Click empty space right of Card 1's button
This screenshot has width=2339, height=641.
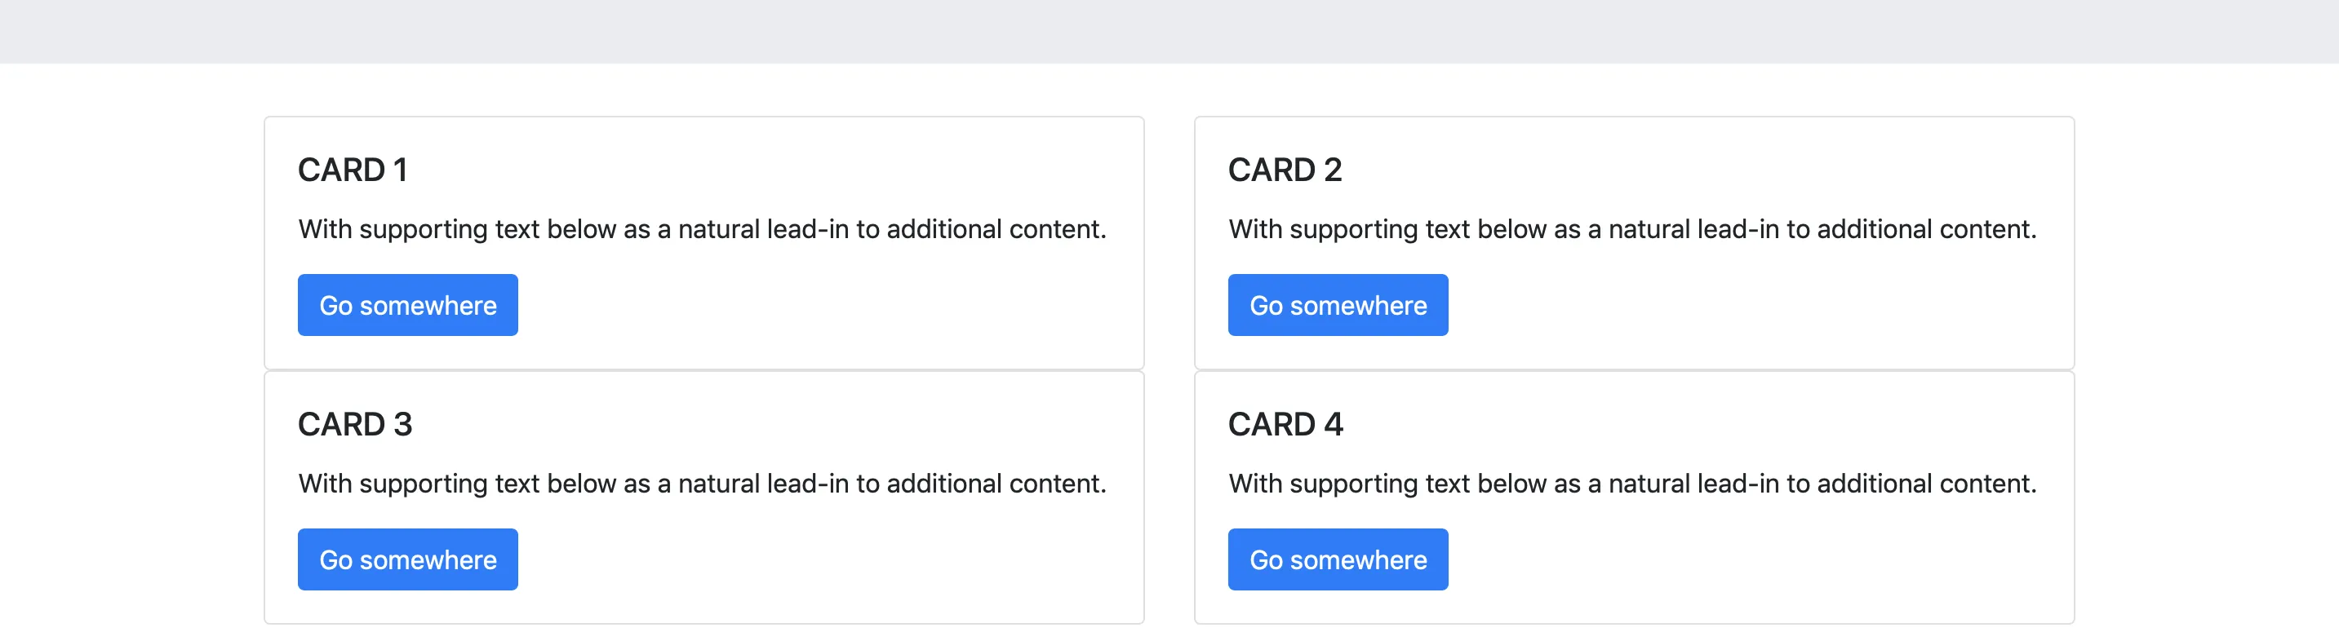tap(817, 305)
